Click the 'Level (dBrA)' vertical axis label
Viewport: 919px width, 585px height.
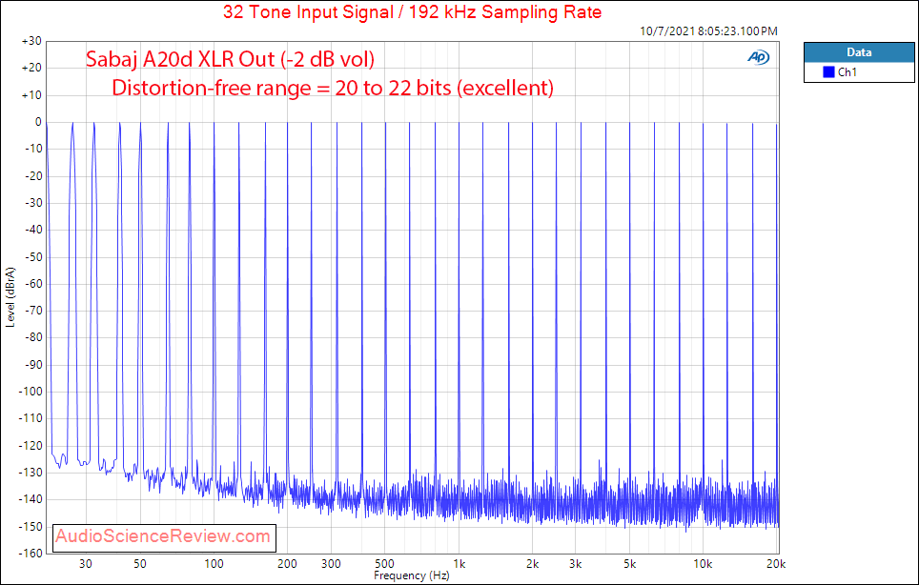click(10, 297)
